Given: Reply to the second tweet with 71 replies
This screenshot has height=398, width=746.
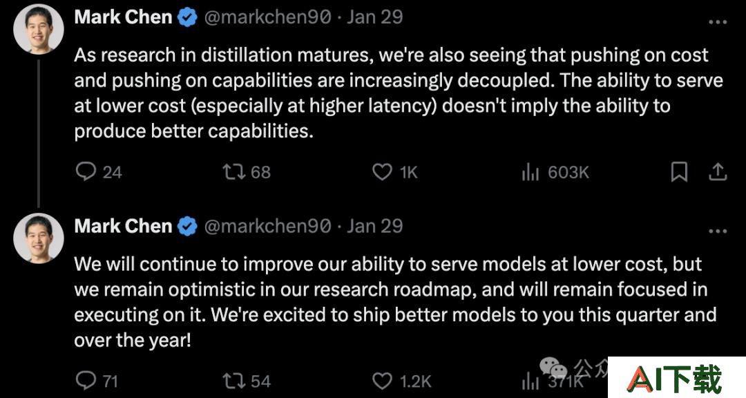Looking at the screenshot, I should point(97,381).
